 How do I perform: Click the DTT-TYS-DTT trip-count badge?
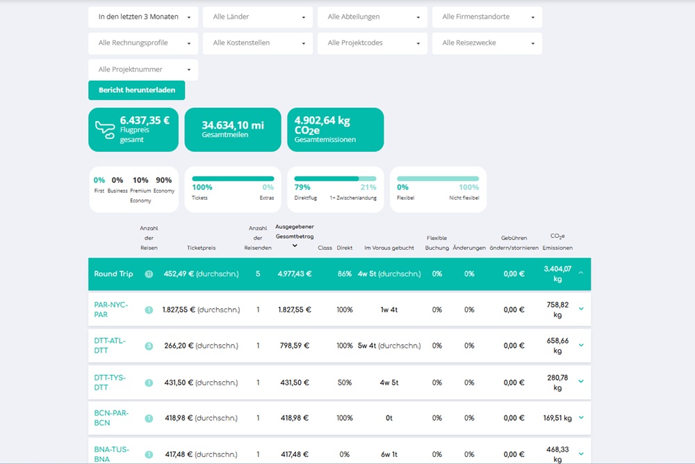(149, 383)
